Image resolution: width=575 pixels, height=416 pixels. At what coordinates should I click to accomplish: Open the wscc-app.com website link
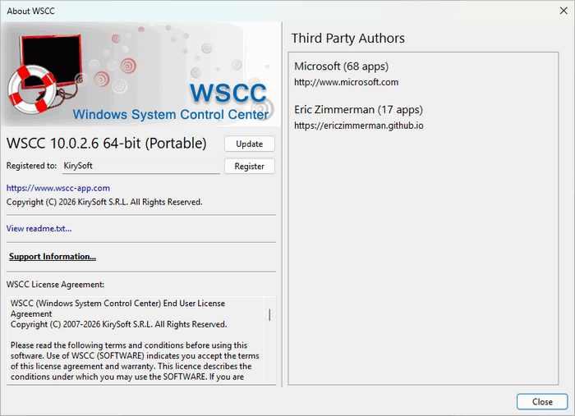pos(58,188)
